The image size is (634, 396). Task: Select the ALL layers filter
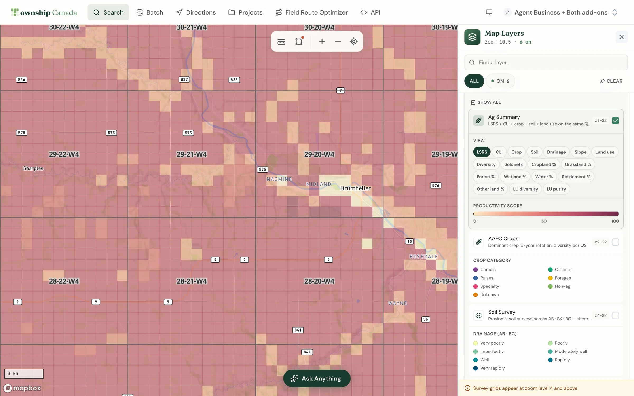[x=474, y=81]
